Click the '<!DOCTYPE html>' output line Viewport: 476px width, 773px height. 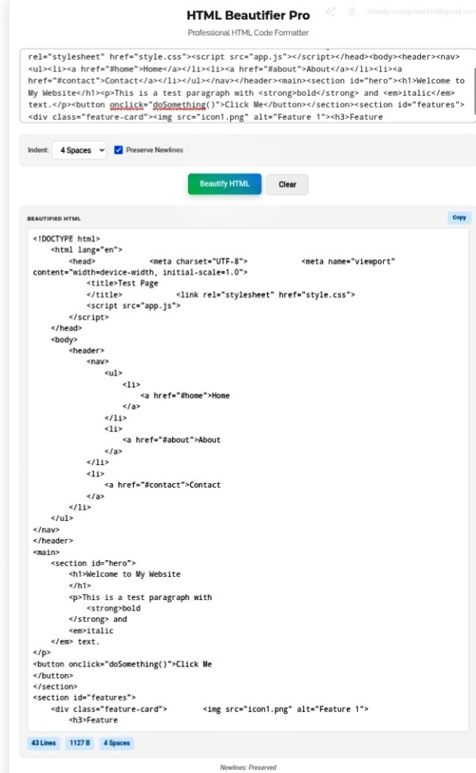[66, 239]
